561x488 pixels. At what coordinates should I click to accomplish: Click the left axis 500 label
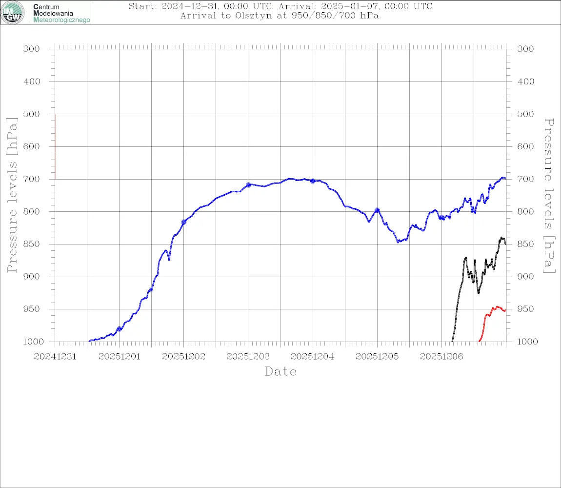click(32, 114)
